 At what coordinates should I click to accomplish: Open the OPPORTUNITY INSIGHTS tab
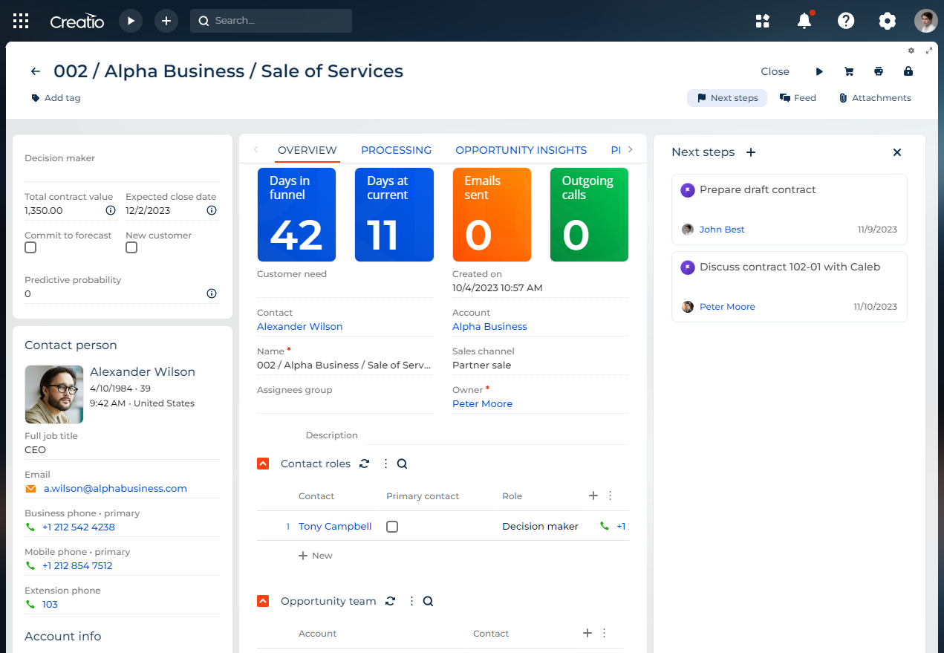521,150
